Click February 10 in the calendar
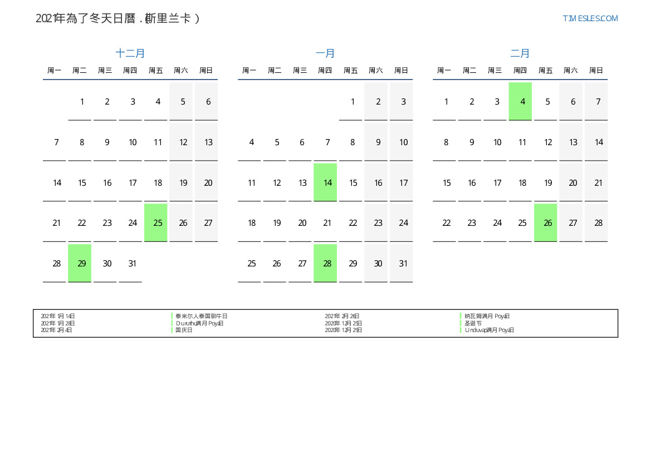The image size is (651, 460). (x=495, y=142)
